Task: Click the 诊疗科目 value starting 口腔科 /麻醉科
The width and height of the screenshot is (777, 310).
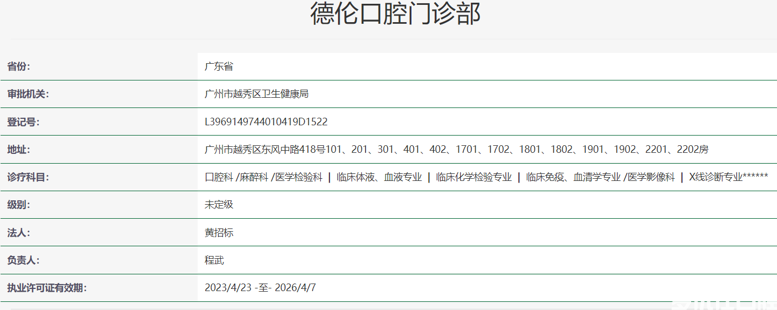Action: click(x=487, y=177)
